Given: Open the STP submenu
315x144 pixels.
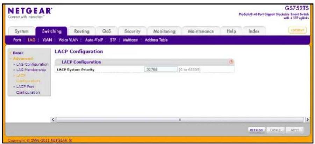Looking at the screenshot, I should (x=113, y=40).
